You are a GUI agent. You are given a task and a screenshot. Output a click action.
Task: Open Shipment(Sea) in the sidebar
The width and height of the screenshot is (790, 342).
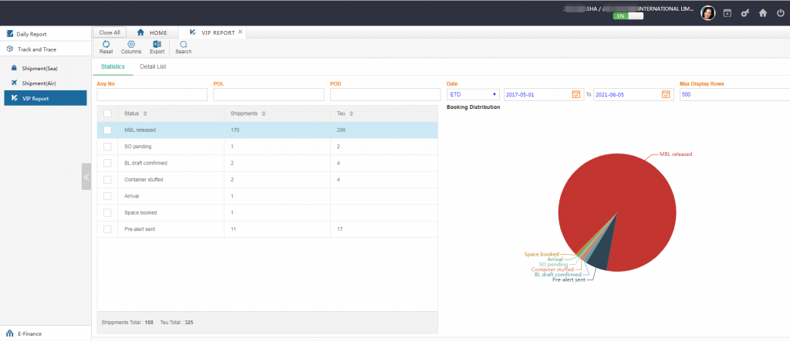coord(39,69)
